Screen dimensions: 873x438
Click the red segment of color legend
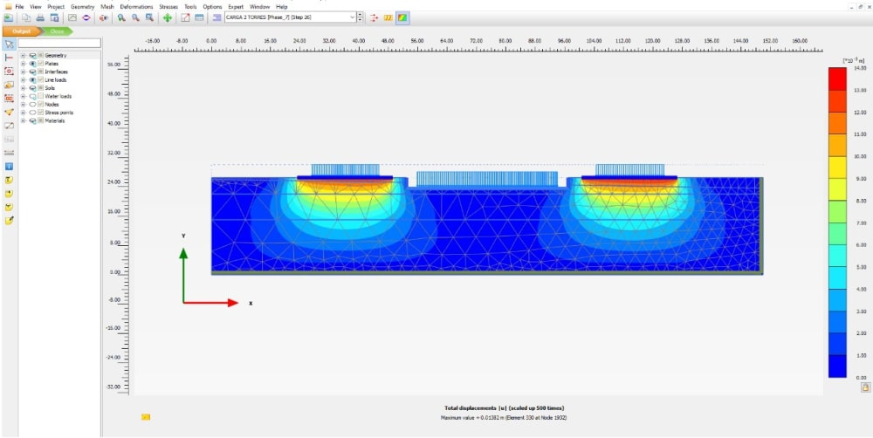click(836, 78)
